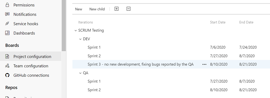
Task: Click the GitHub connections octocat icon
Action: click(7, 75)
